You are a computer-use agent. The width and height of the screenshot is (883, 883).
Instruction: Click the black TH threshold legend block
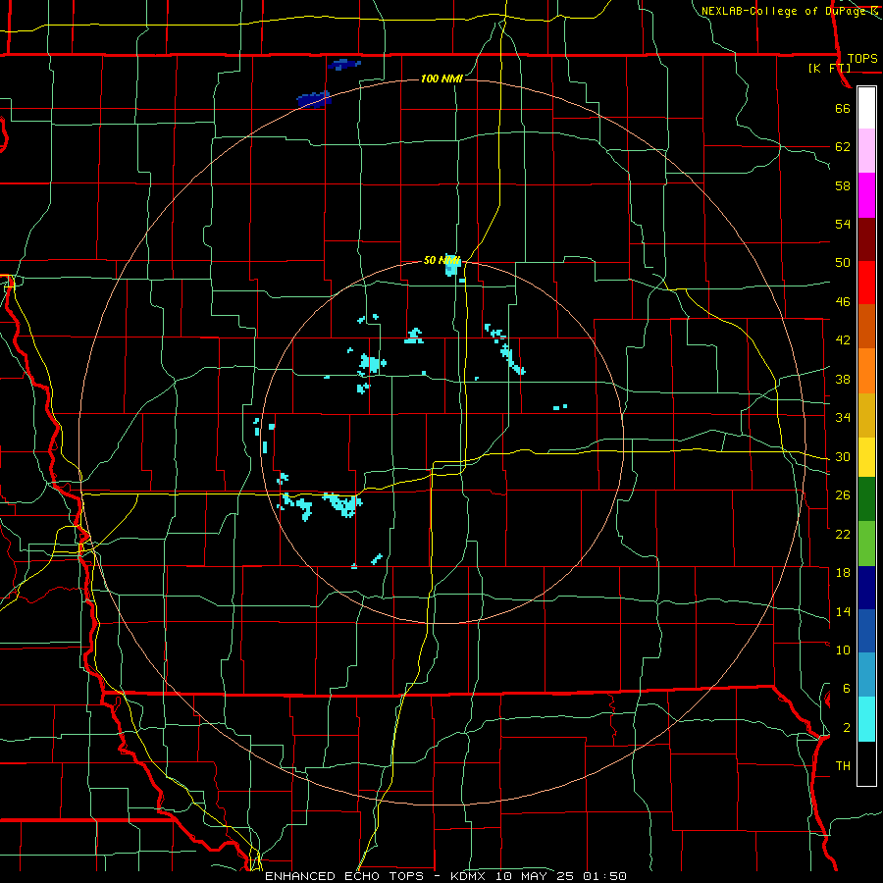point(866,763)
